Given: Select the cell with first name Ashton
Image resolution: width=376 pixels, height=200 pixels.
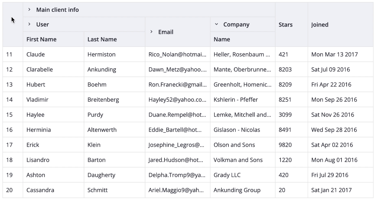Looking at the screenshot, I should 54,175.
